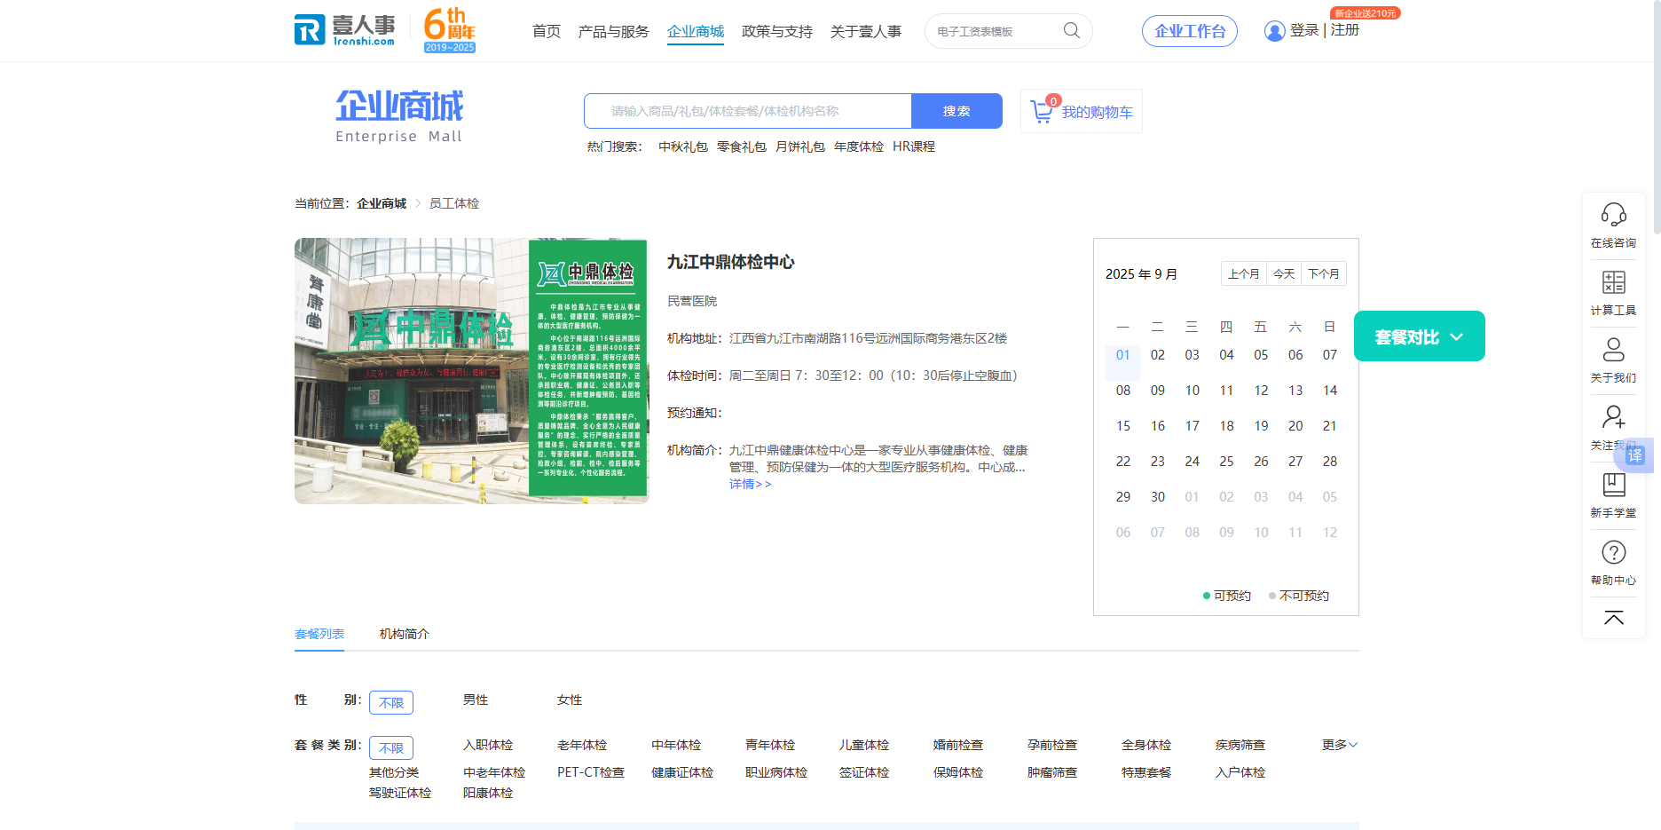1661x830 pixels.
Task: Open 企业商城 navigation item
Action: [x=696, y=31]
